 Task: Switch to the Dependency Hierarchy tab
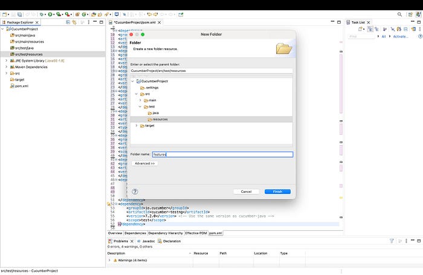click(166, 233)
